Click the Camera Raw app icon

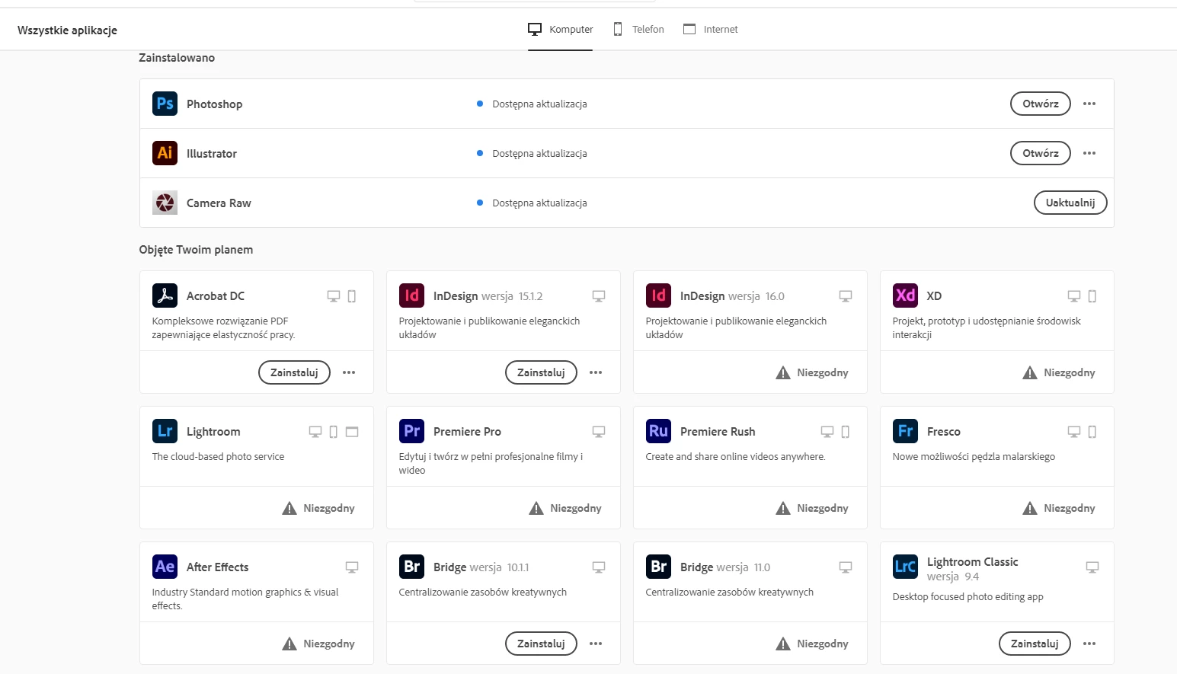click(x=165, y=203)
